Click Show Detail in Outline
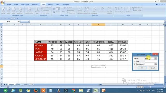The width and height of the screenshot is (166, 93). (x=137, y=8)
